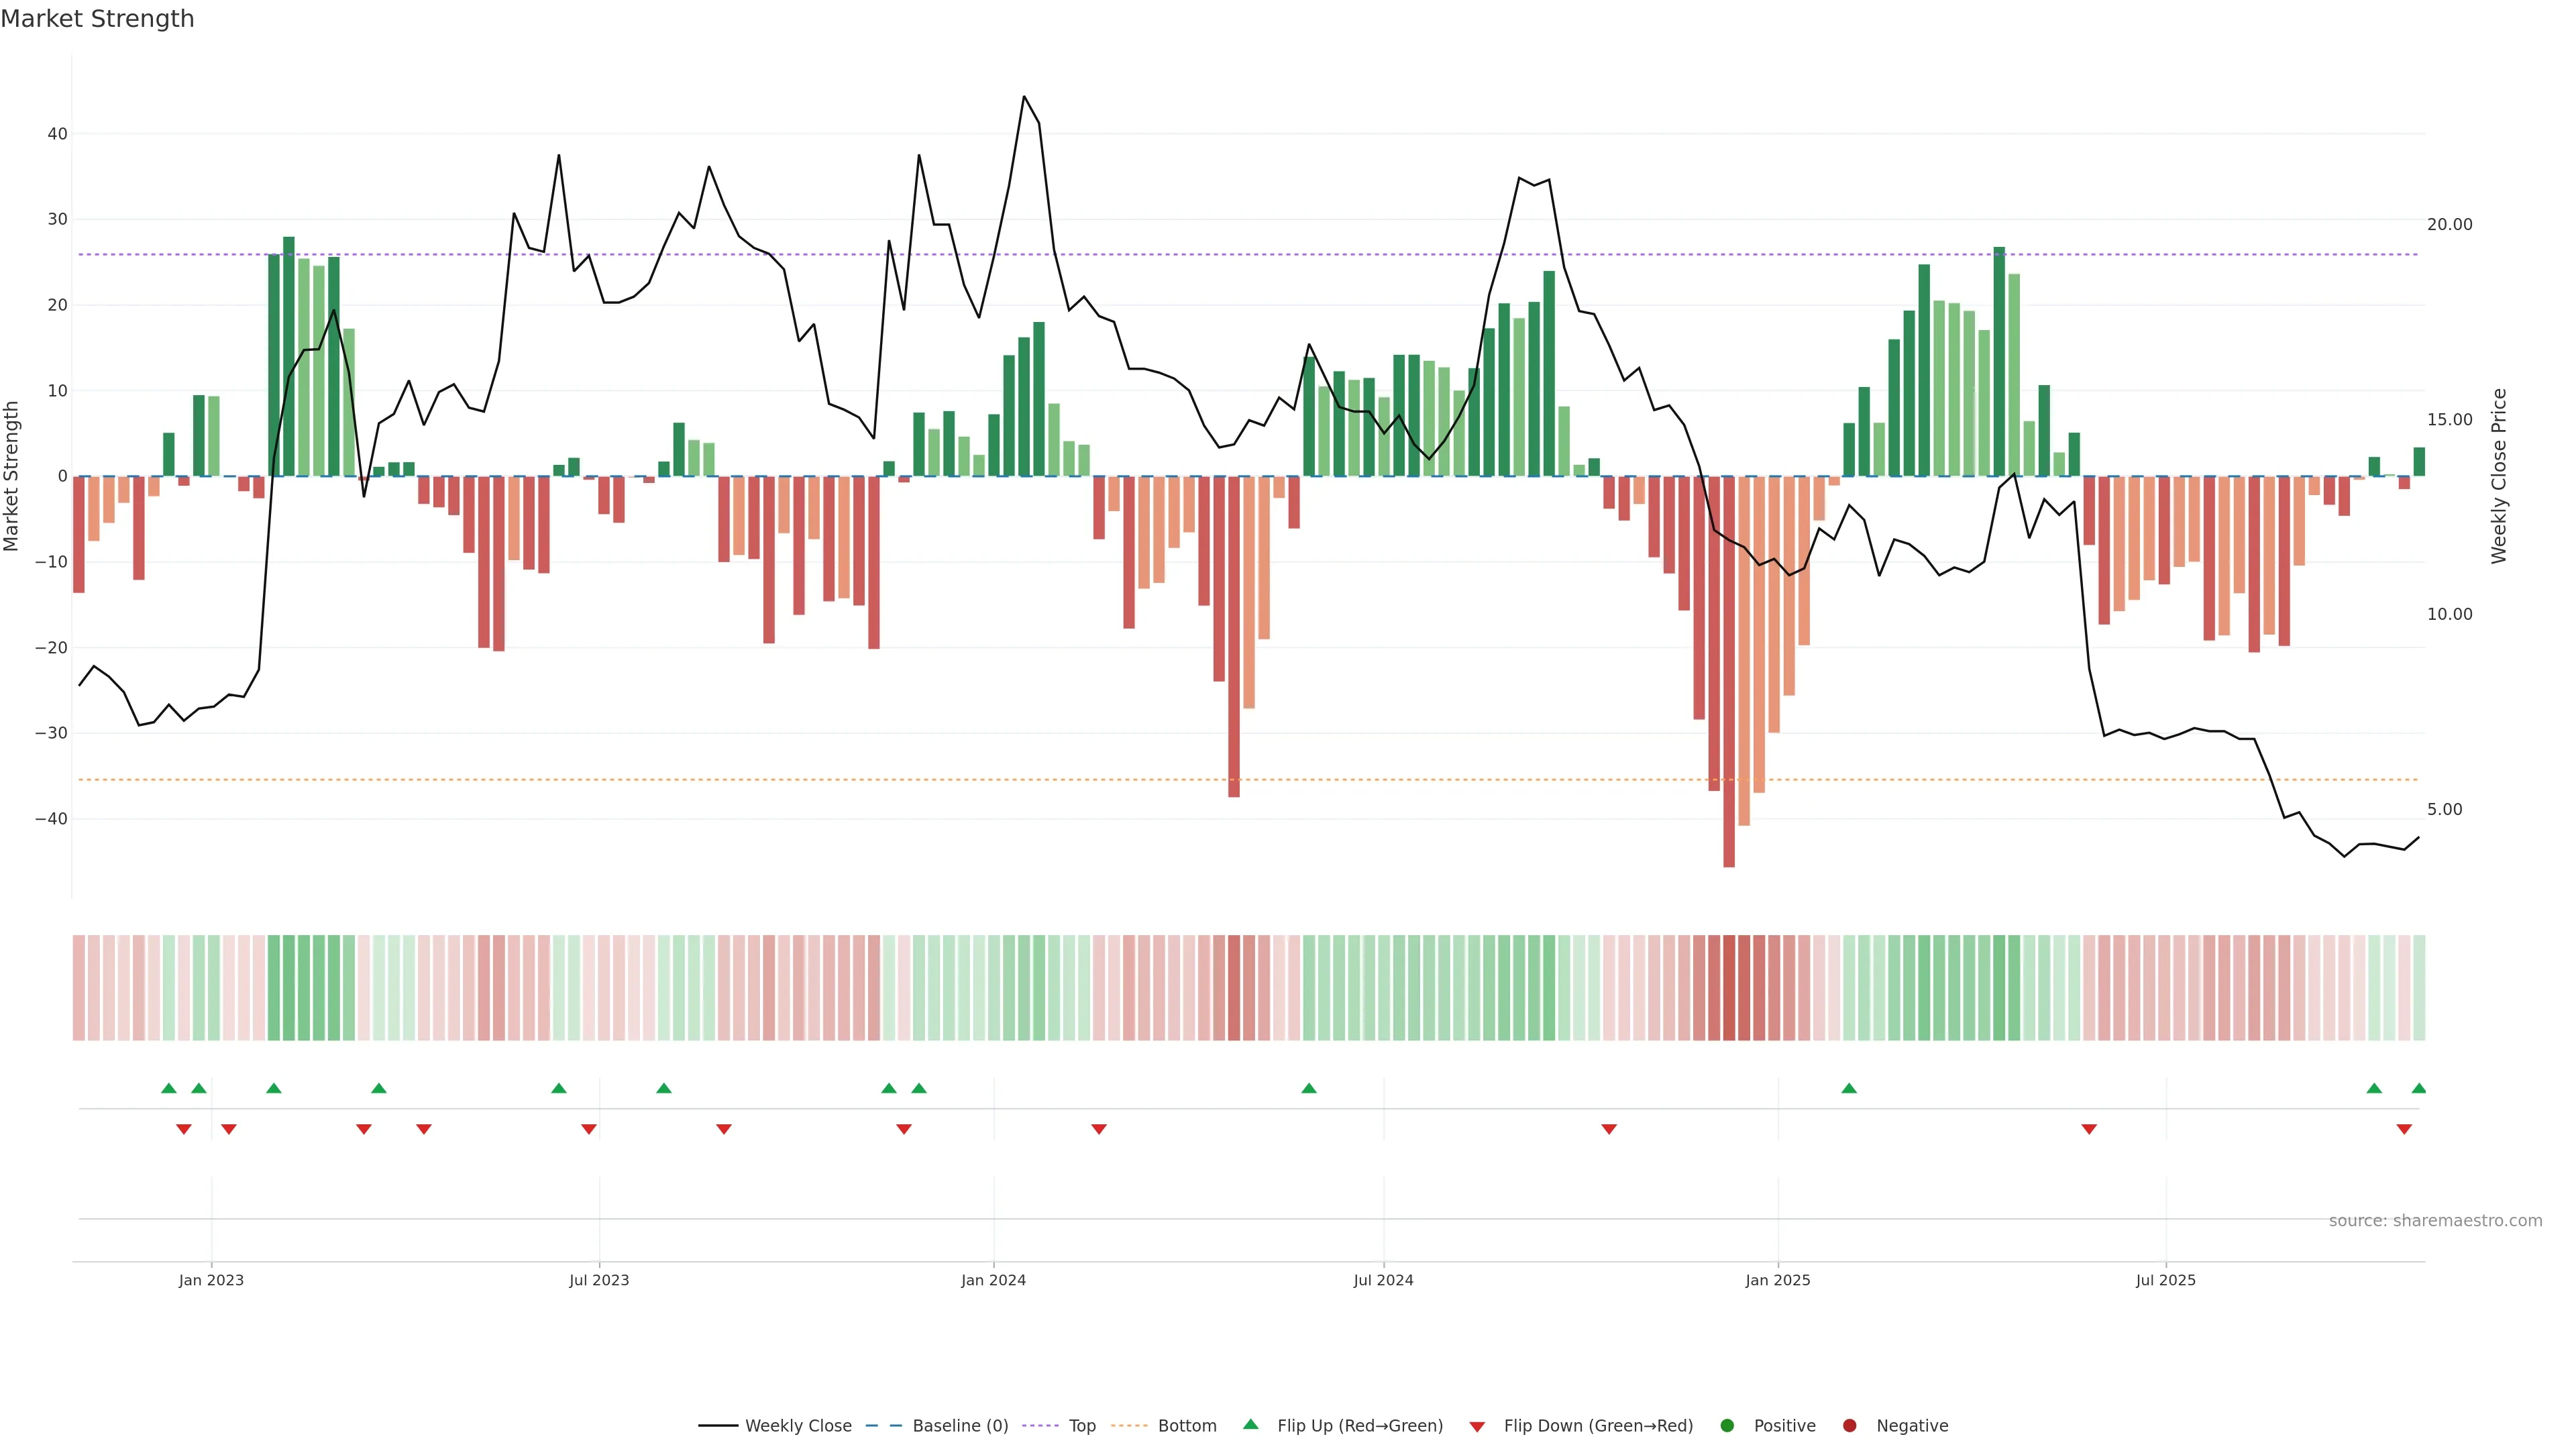Click the rightmost red flip-down triangle marker
The height and width of the screenshot is (1449, 2576).
tap(2404, 1129)
